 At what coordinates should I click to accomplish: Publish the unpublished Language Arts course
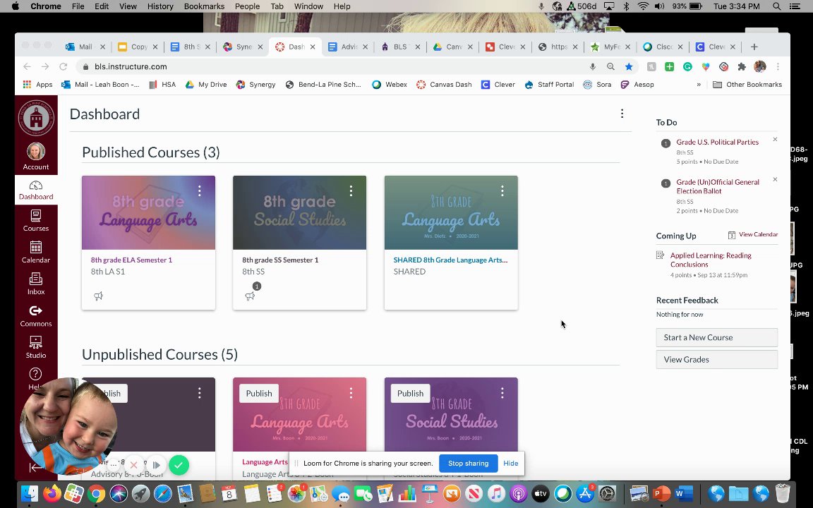click(x=259, y=393)
